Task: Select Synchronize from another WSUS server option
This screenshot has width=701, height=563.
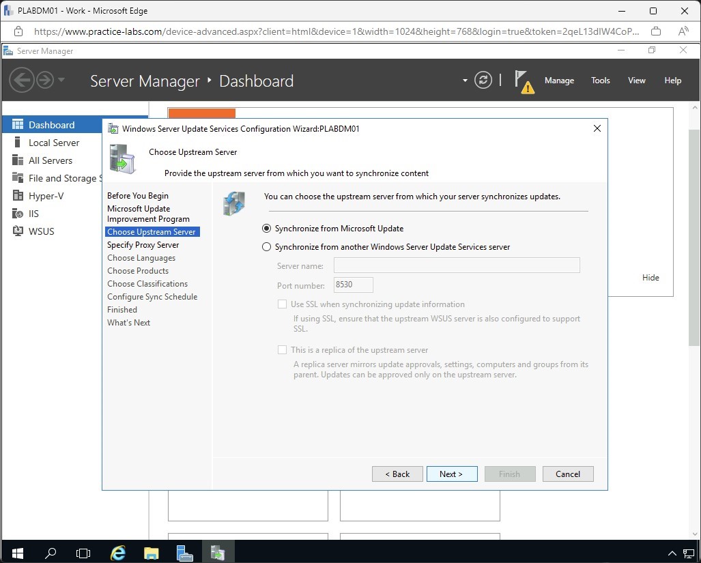Action: pos(267,247)
